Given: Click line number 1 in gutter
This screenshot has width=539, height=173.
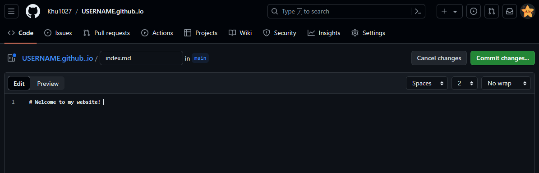Looking at the screenshot, I should [x=13, y=102].
